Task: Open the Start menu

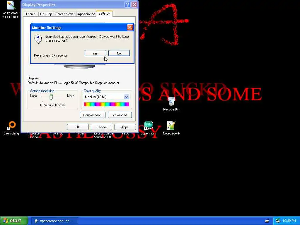Action: coord(14,221)
